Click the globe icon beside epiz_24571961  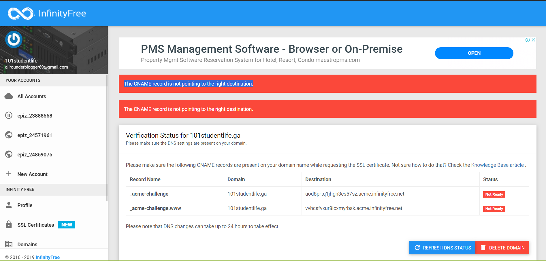click(9, 135)
